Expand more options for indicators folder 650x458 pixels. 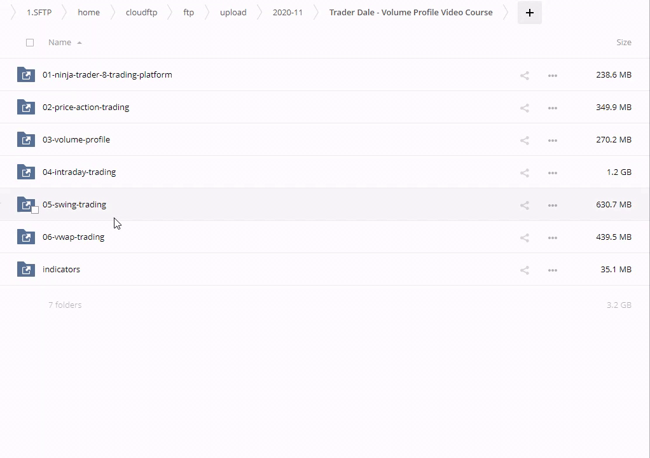click(x=552, y=270)
